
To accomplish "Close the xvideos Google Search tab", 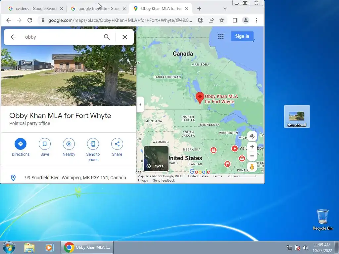I will tap(62, 9).
